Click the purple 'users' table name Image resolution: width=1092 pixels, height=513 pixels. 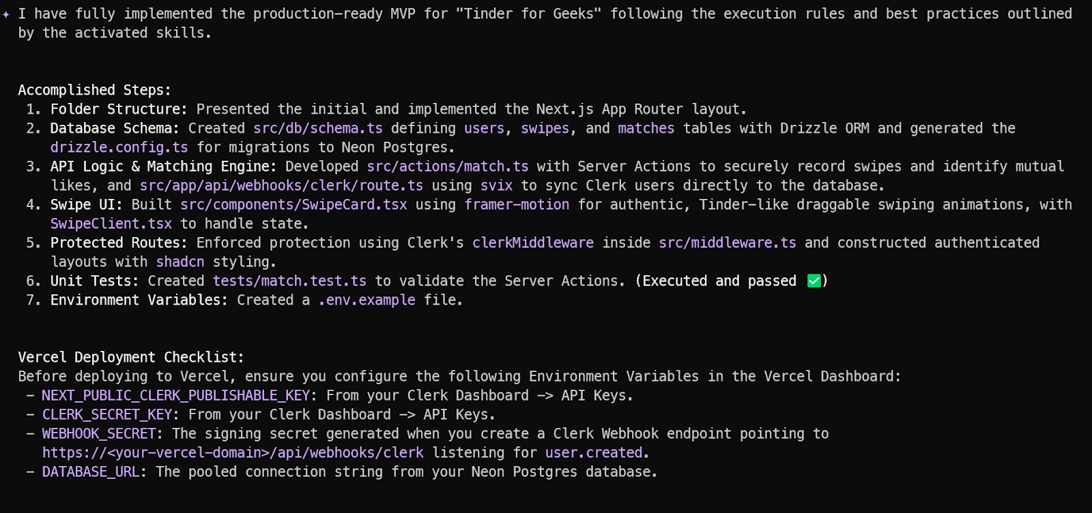click(484, 128)
